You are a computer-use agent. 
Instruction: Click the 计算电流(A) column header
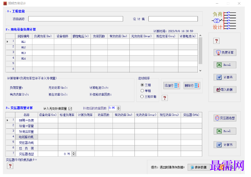[x=188, y=36]
